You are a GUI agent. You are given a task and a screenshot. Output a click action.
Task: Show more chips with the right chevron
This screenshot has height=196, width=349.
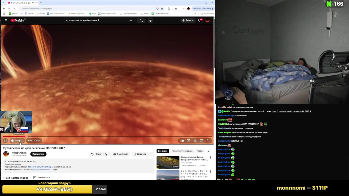click(x=208, y=151)
